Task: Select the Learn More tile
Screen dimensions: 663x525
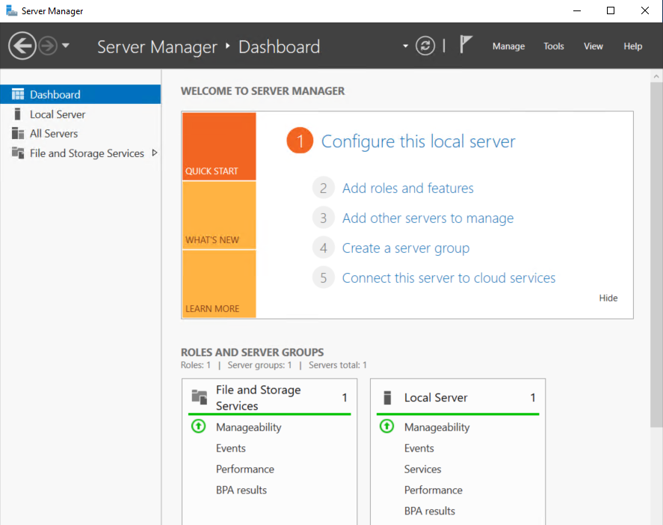Action: (x=219, y=284)
